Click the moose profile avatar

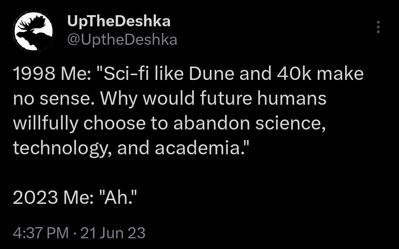click(33, 31)
